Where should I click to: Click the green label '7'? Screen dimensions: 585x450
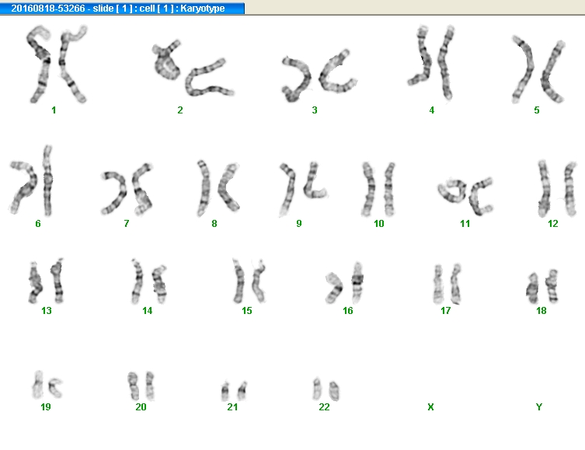pyautogui.click(x=127, y=224)
